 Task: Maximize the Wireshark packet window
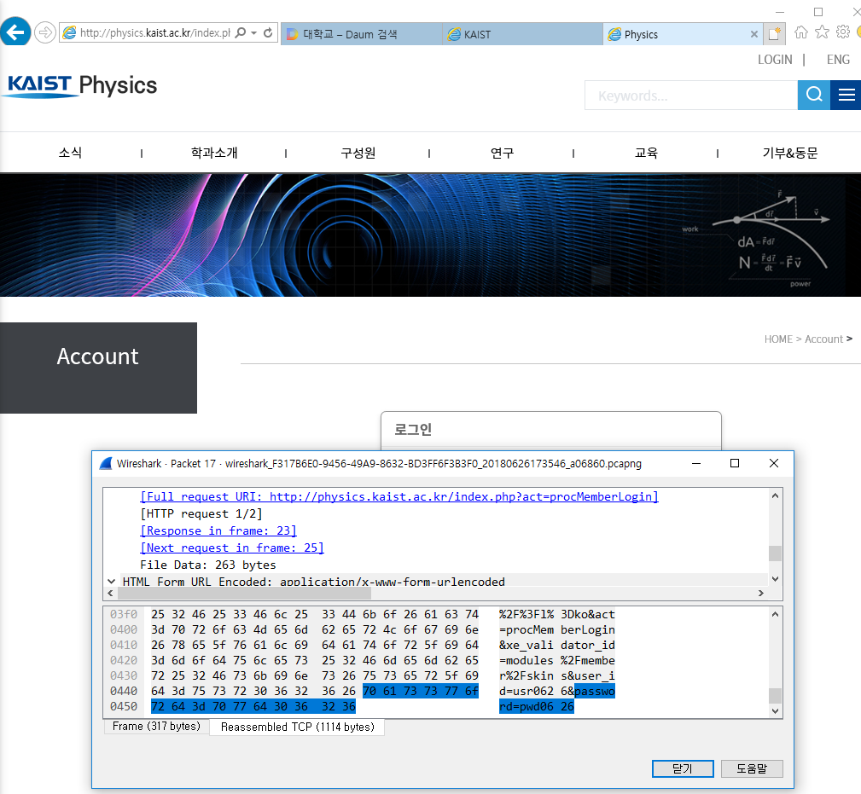(x=734, y=464)
